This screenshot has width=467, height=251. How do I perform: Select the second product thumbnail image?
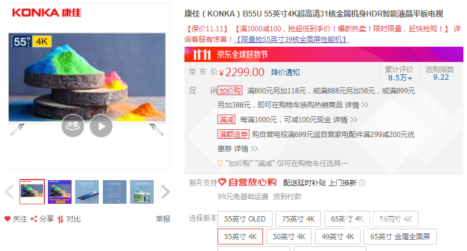[60, 192]
